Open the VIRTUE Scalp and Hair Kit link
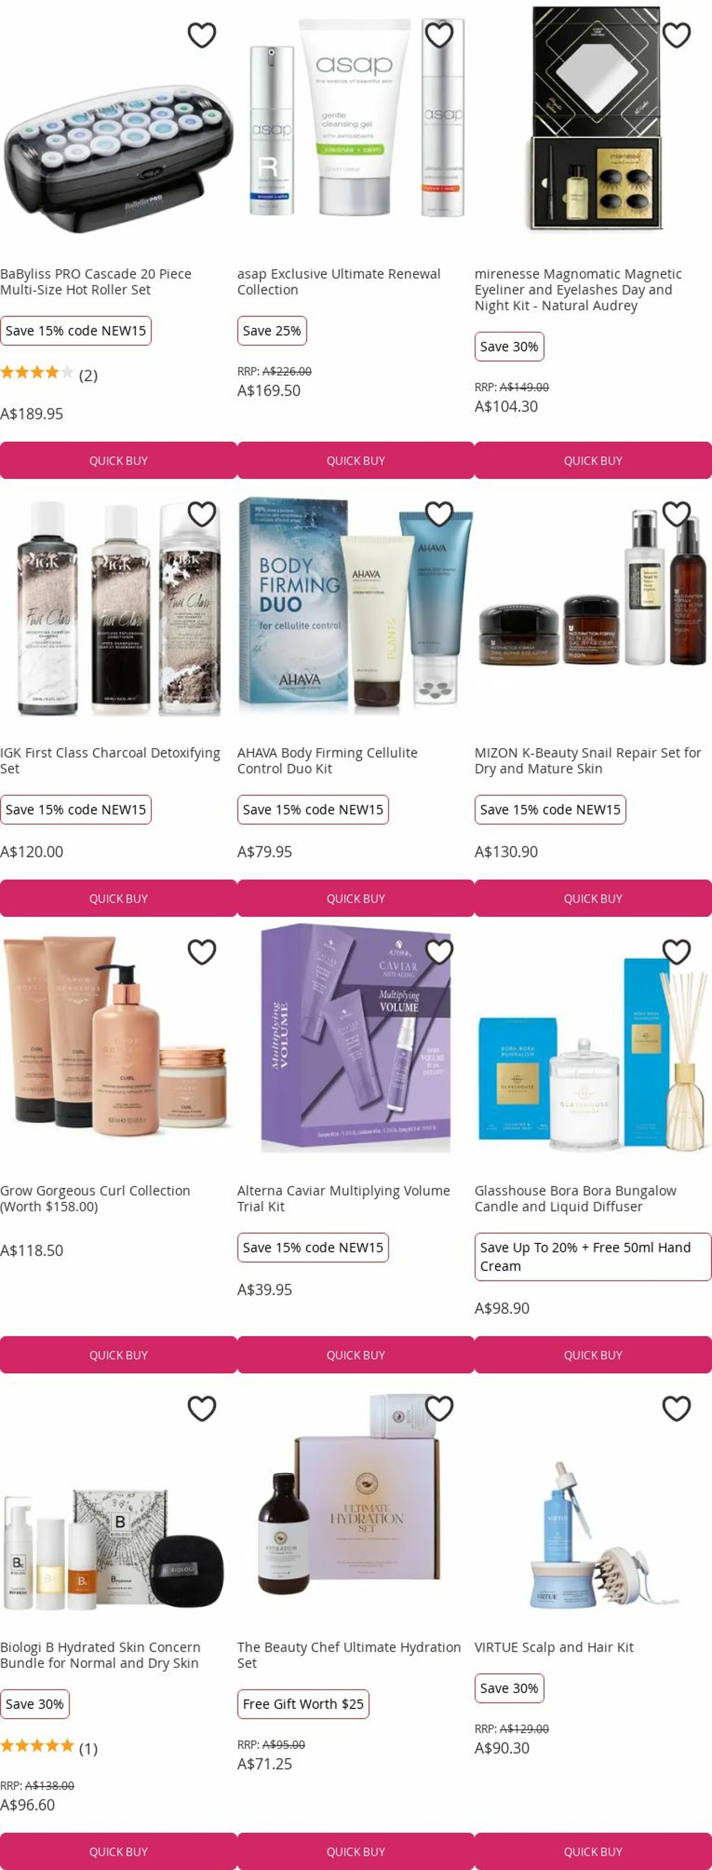Image resolution: width=712 pixels, height=1870 pixels. (x=554, y=1647)
